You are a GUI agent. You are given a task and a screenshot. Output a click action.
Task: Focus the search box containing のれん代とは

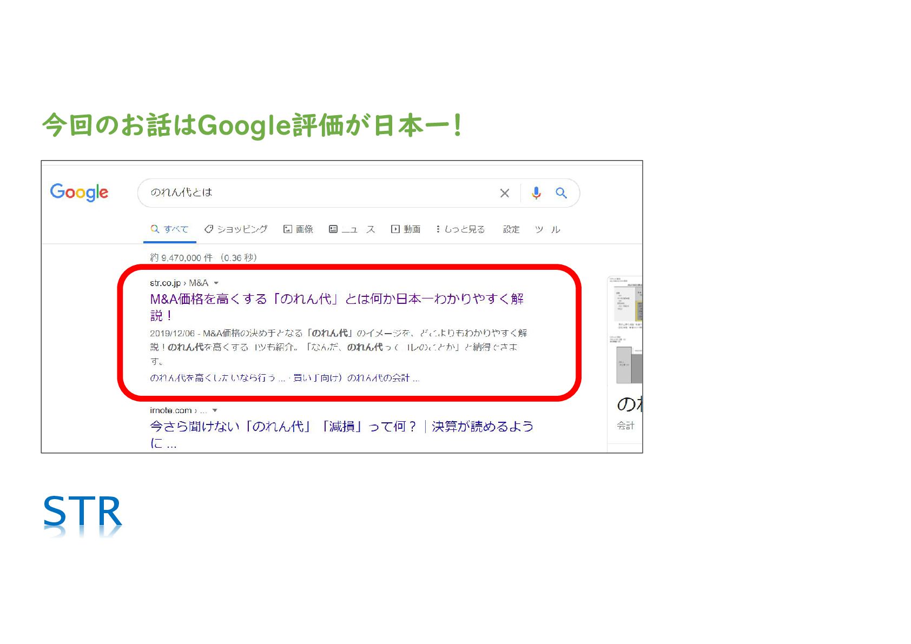point(358,193)
